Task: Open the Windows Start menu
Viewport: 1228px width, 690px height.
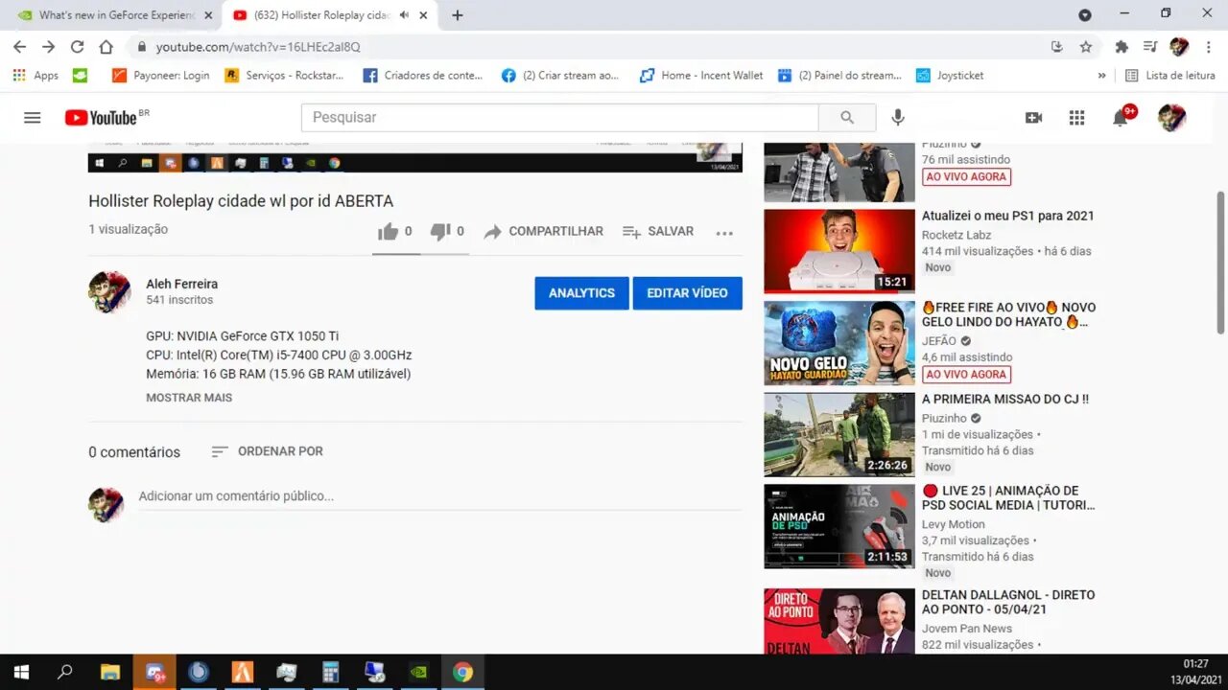Action: (21, 672)
